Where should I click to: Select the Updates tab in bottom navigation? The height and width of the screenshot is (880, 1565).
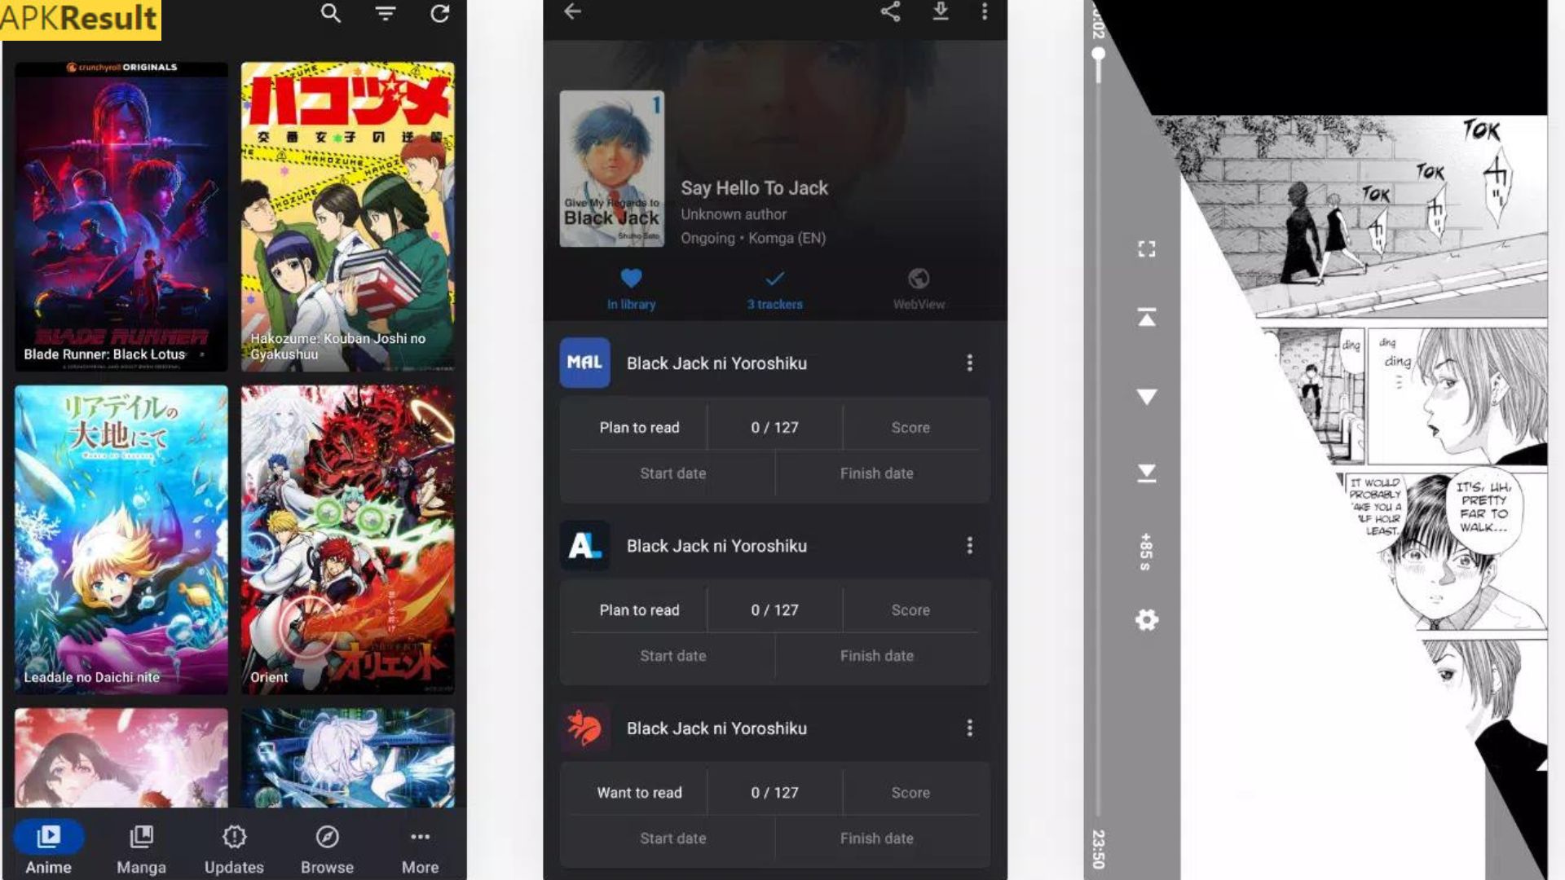point(234,847)
